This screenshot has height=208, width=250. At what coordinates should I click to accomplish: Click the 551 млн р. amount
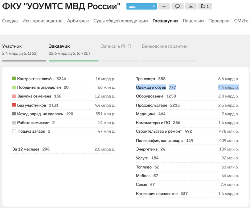[x=105, y=114]
